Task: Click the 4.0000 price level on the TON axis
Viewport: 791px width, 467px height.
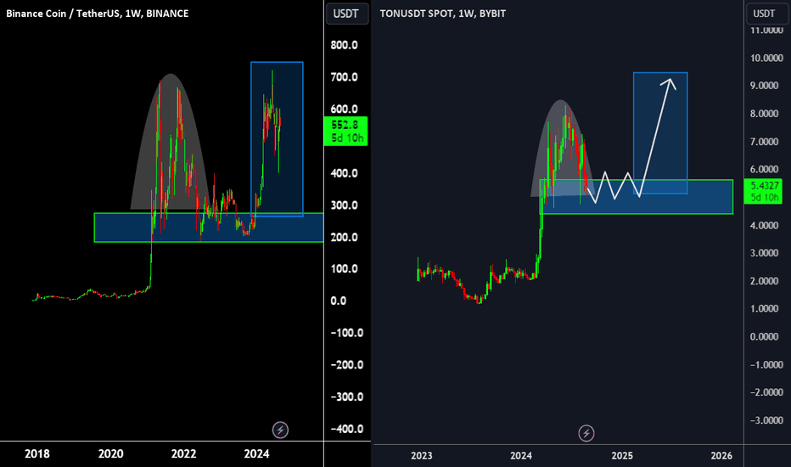Action: pos(764,226)
